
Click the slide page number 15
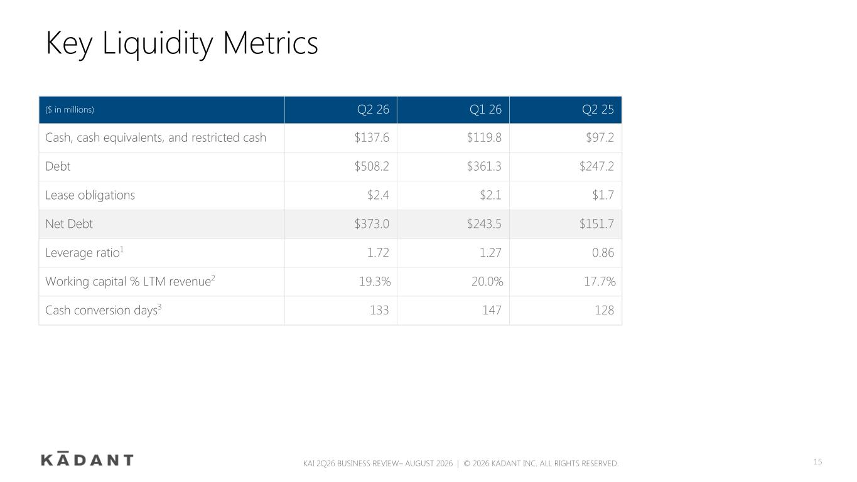pos(817,462)
